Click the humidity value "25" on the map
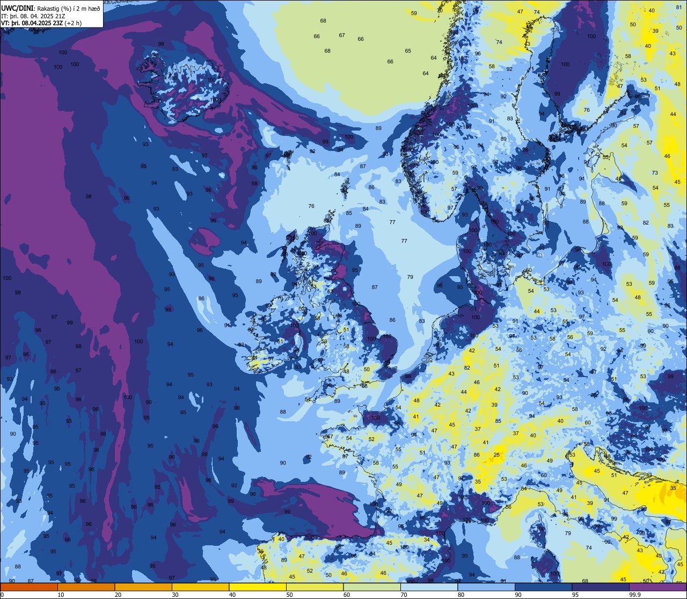 496,455
